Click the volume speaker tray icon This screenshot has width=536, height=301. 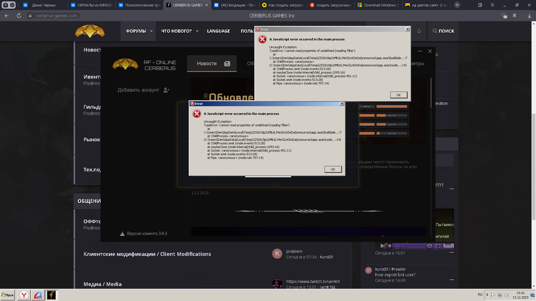coord(506,295)
